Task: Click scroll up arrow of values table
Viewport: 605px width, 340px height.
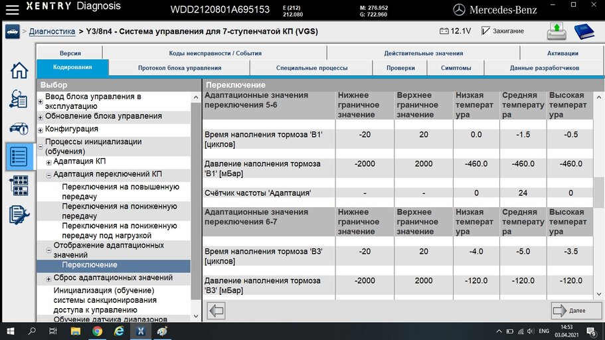Action: pyautogui.click(x=598, y=97)
